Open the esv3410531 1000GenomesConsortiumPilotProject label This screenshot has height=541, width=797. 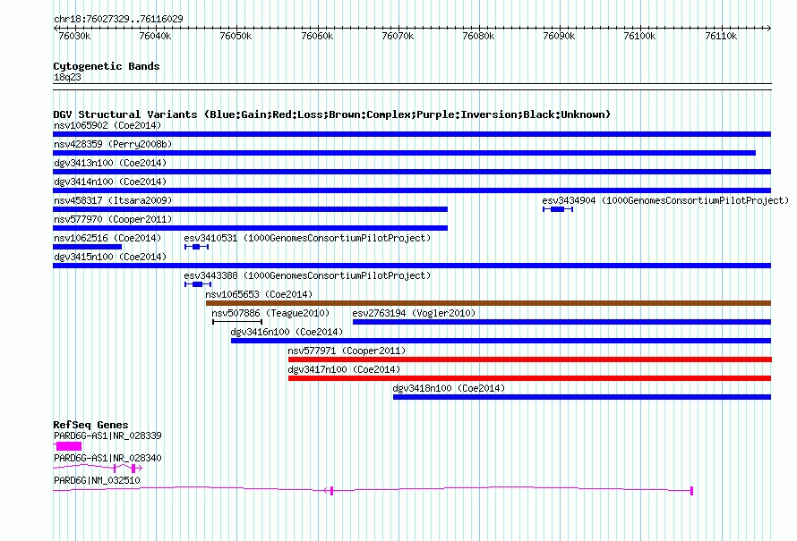pos(307,238)
